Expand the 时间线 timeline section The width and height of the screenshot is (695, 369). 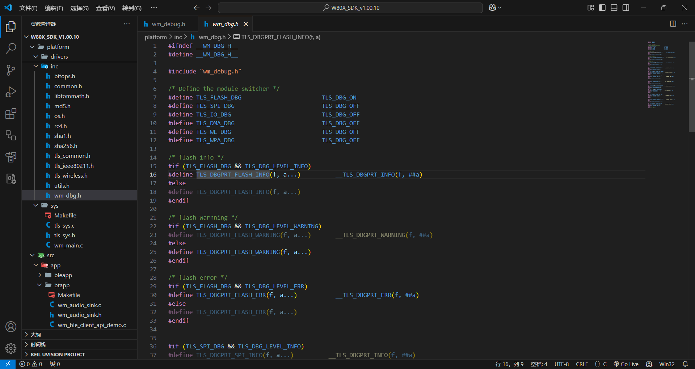click(x=80, y=344)
